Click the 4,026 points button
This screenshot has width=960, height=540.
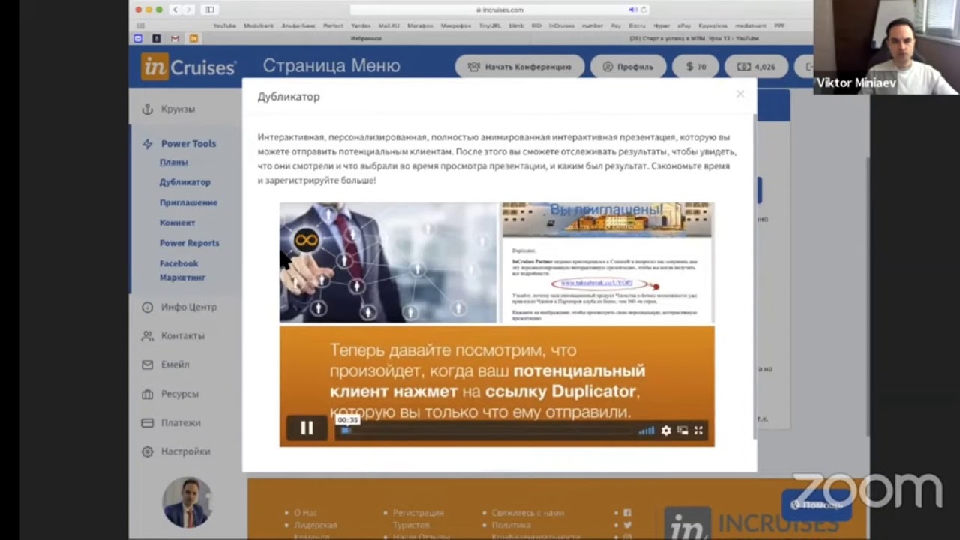point(756,66)
